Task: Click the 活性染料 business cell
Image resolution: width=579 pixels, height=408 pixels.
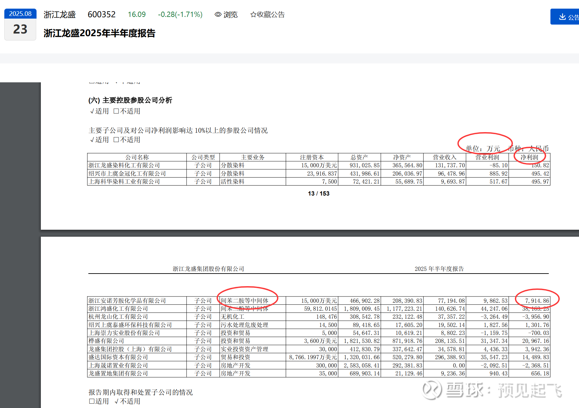Action: point(233,182)
